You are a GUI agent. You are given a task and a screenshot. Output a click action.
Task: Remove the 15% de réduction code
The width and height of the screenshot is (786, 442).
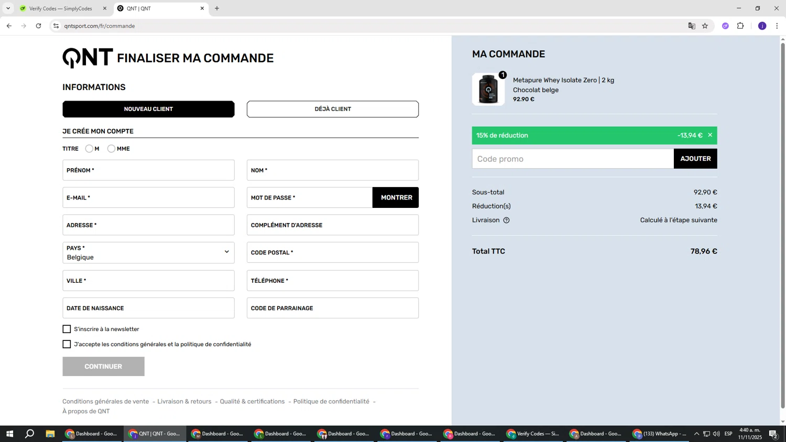pos(710,135)
